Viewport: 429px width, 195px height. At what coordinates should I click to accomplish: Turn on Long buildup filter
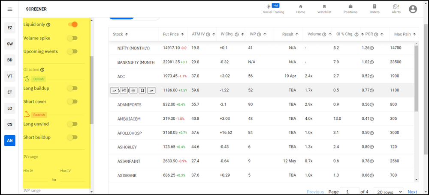(73, 88)
